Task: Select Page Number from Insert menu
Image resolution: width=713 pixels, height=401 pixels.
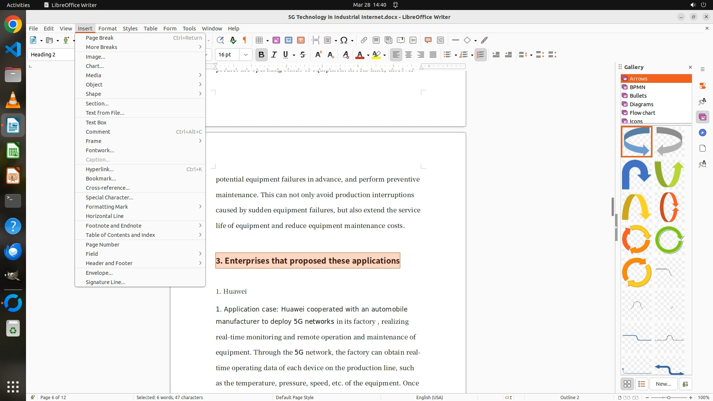Action: point(102,244)
